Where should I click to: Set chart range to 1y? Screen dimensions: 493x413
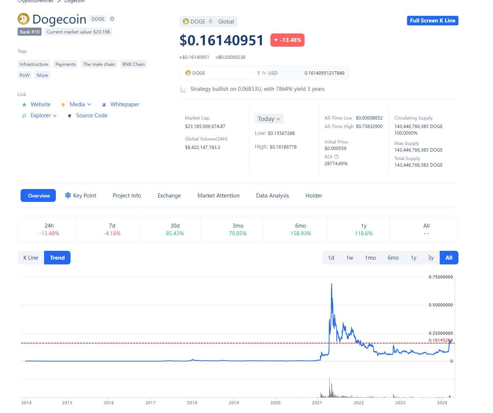413,257
